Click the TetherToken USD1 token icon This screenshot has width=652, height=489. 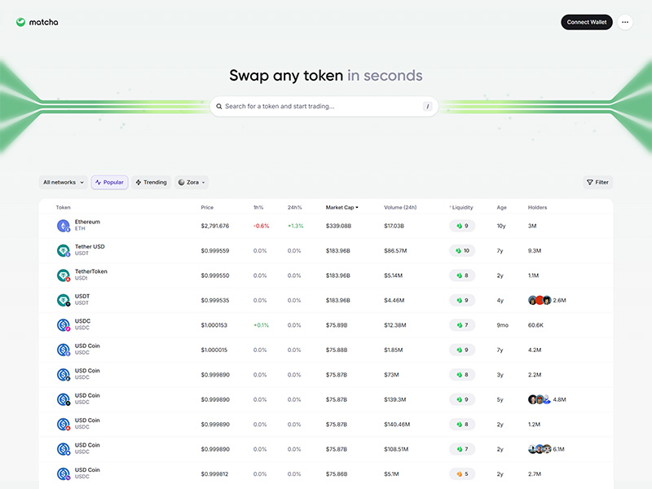pyautogui.click(x=64, y=275)
